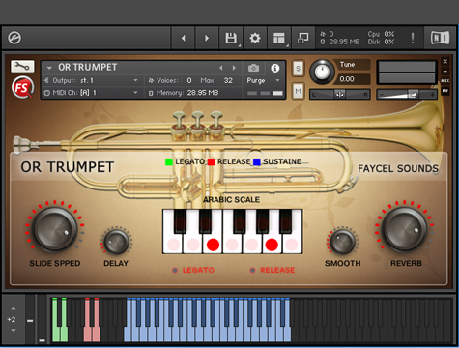This screenshot has width=459, height=348.
Task: Minimize the instrument header with minus button
Action: pyautogui.click(x=445, y=71)
